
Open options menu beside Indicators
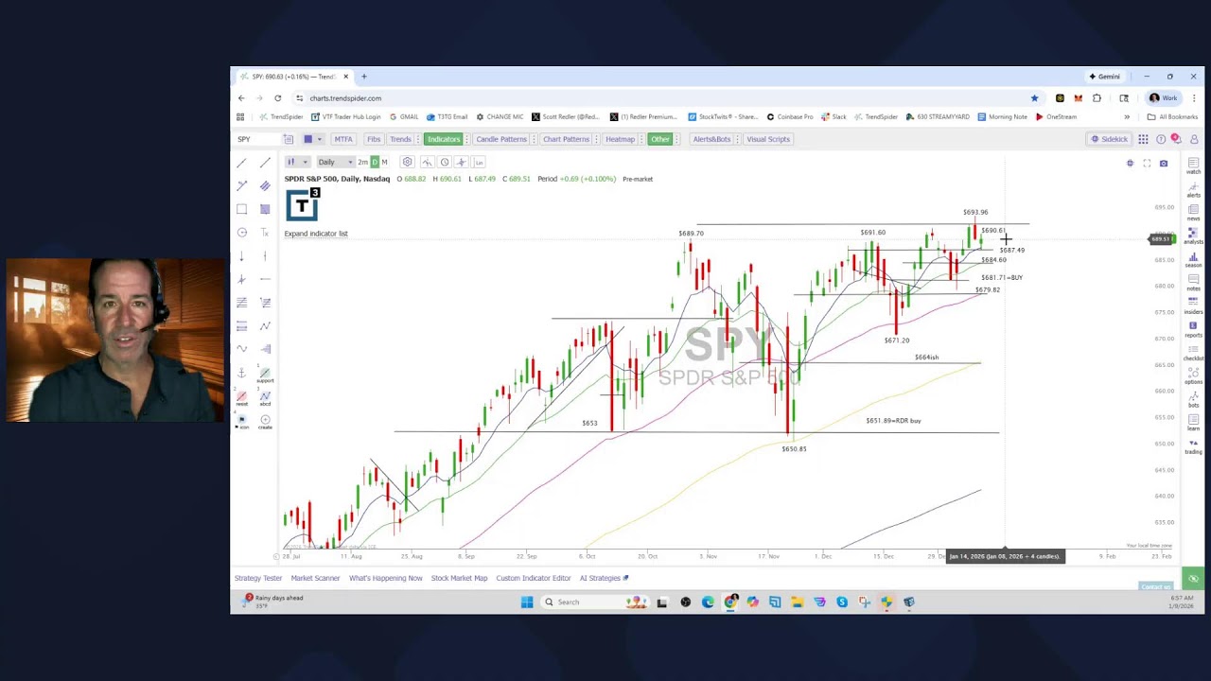click(466, 139)
